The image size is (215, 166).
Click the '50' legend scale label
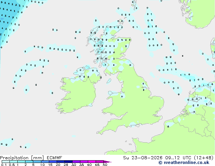tap(105, 165)
